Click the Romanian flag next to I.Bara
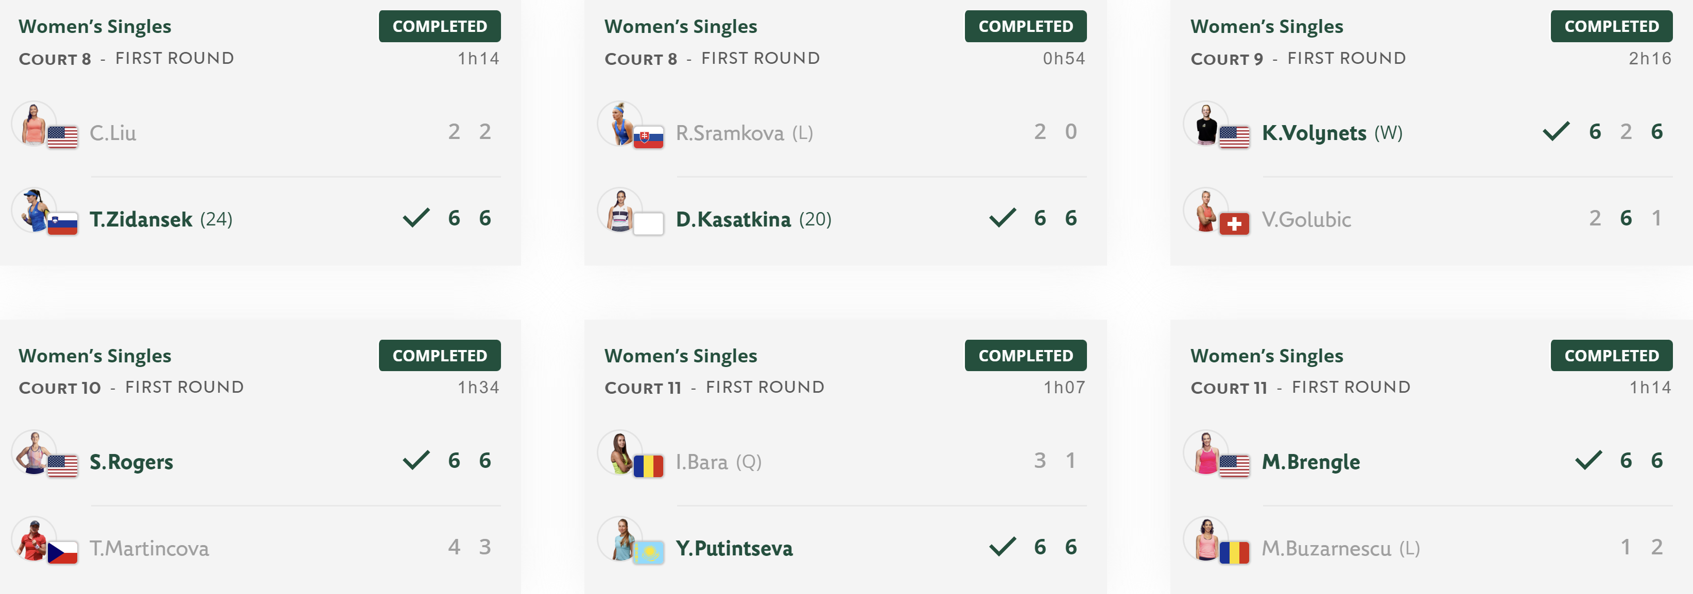This screenshot has width=1693, height=594. 648,466
